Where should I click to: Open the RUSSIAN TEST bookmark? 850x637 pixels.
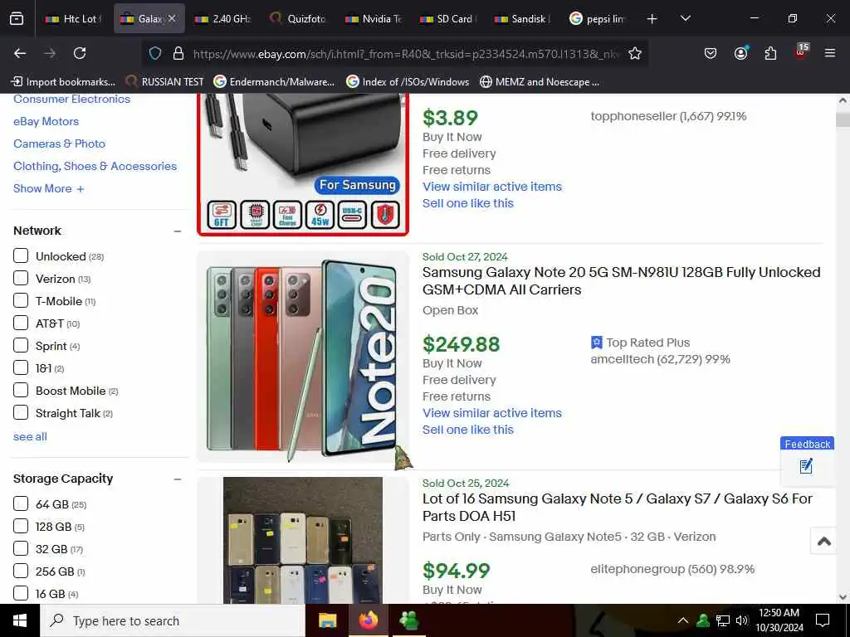point(165,82)
